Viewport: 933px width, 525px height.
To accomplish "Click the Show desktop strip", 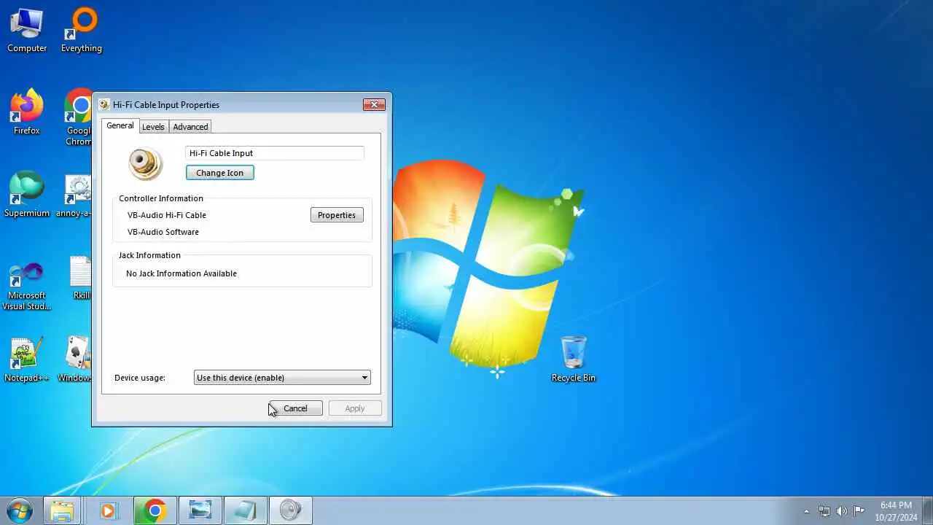I will point(927,511).
